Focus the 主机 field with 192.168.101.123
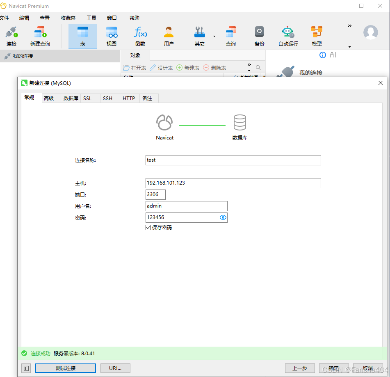Screen dimensions: 390x377 [x=233, y=183]
